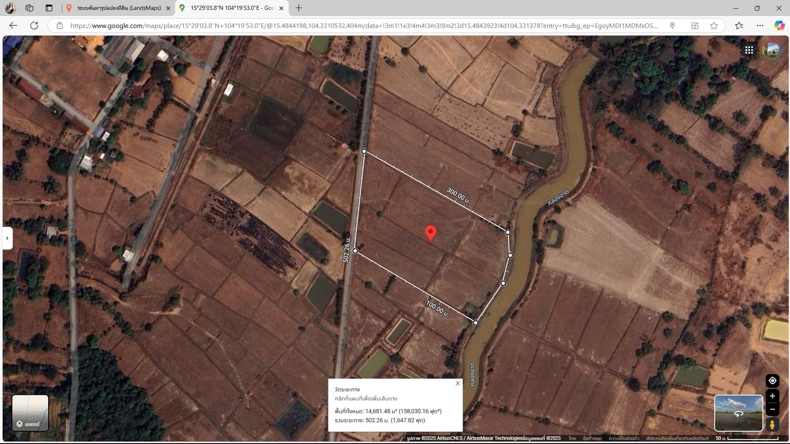The height and width of the screenshot is (444, 790).
Task: Open the browser settings and more menu
Action: coord(760,25)
